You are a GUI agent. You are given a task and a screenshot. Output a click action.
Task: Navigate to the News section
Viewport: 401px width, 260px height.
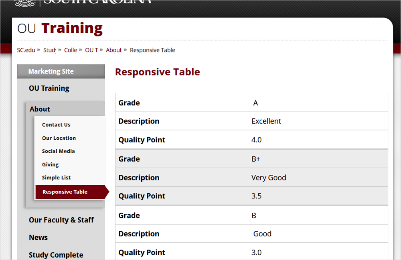(x=38, y=237)
